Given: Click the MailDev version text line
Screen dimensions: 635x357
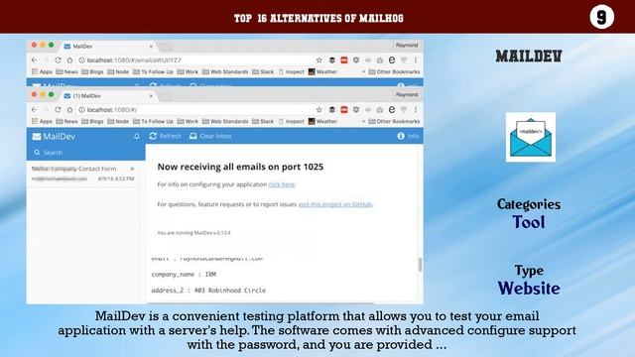Looking at the screenshot, I should [193, 233].
